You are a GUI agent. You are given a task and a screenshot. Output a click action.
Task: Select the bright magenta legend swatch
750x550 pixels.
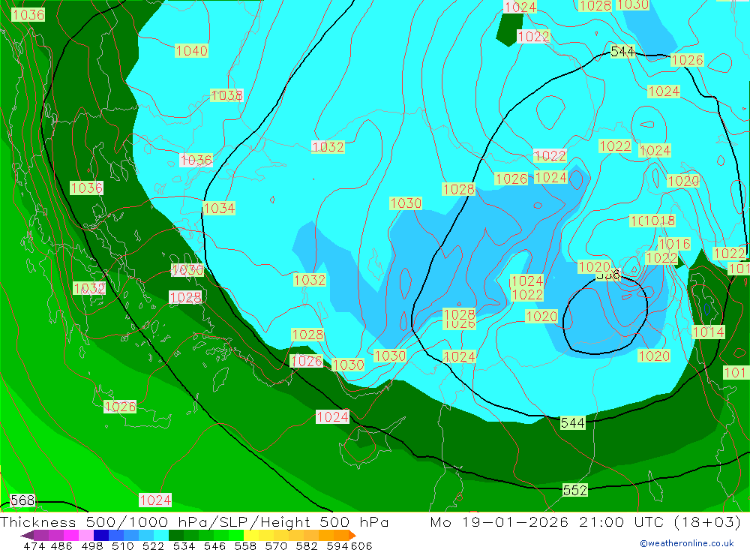70,535
